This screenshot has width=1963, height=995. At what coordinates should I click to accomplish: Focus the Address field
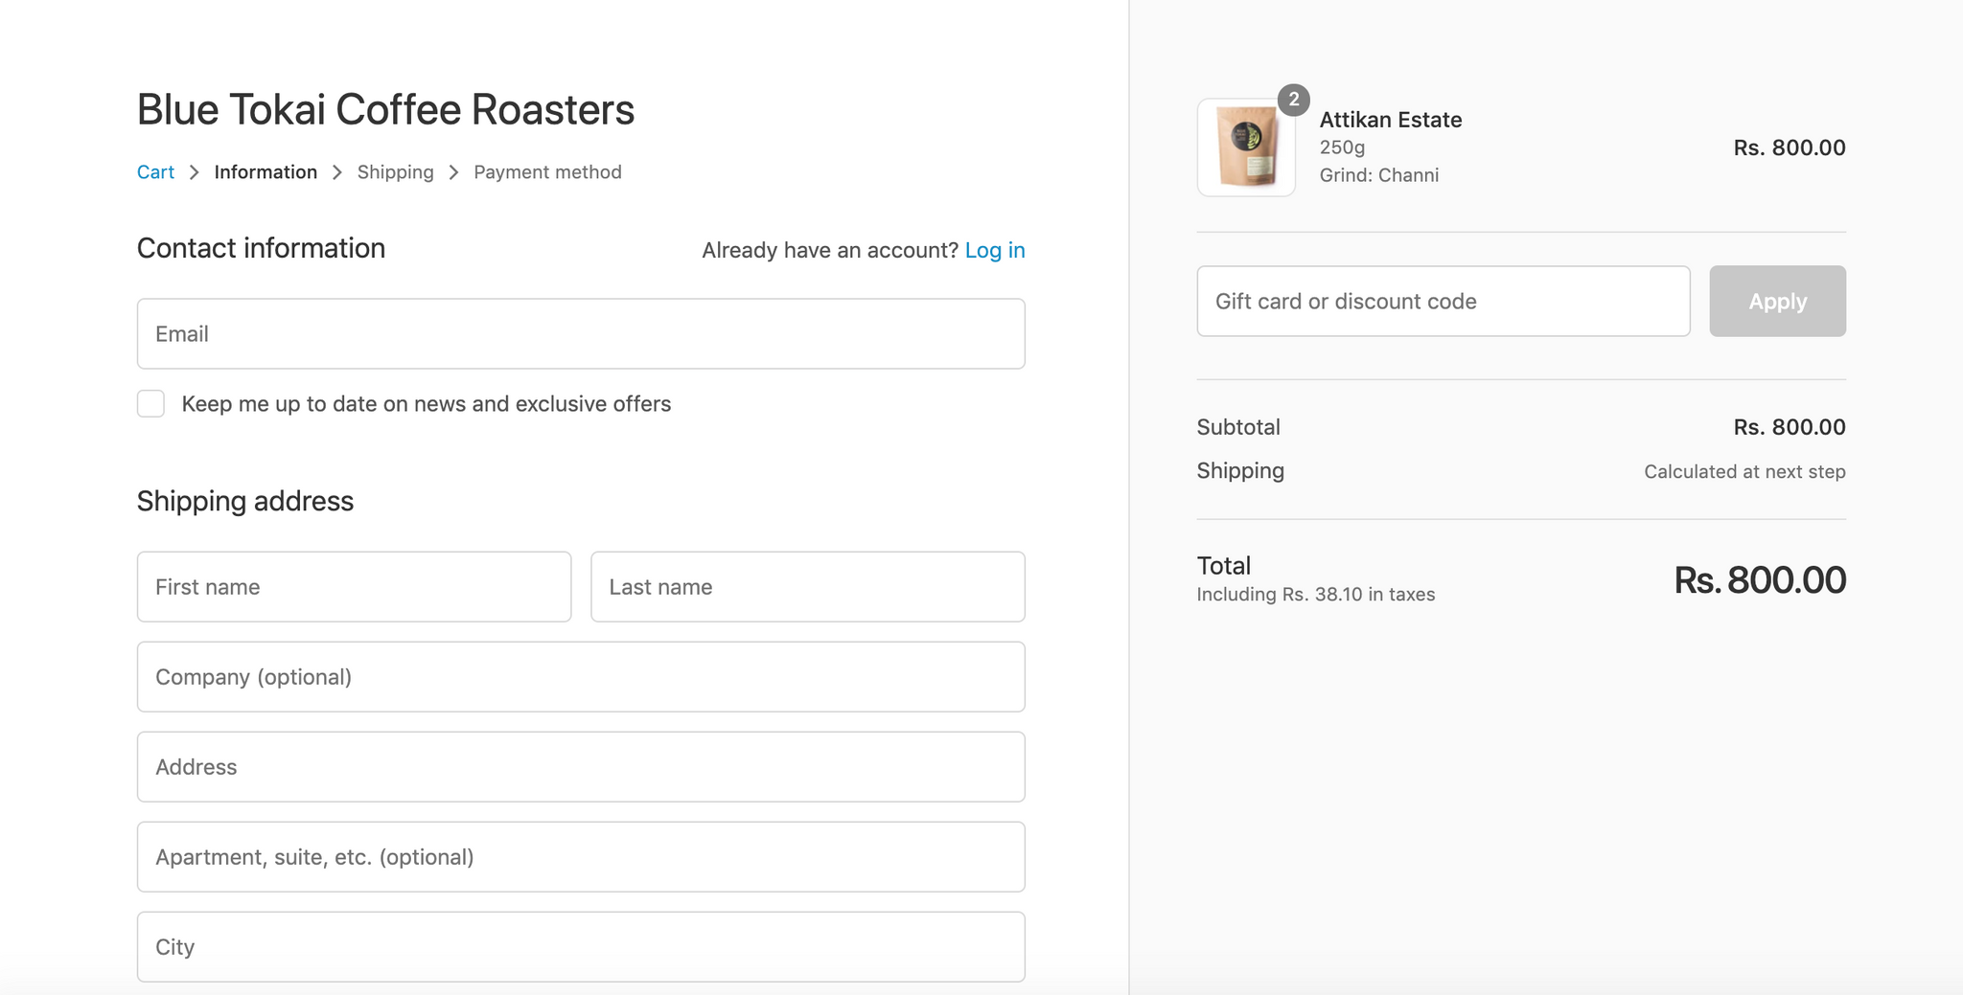click(x=581, y=766)
